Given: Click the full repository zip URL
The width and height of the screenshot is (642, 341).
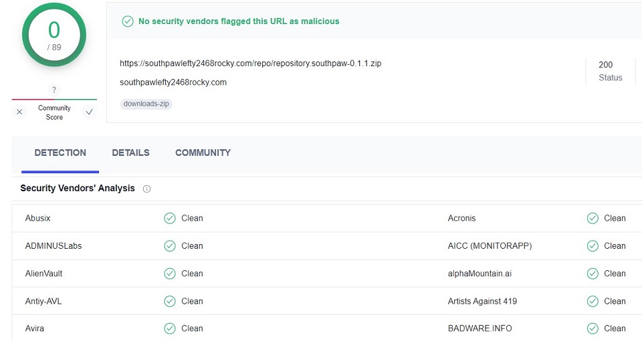Looking at the screenshot, I should [x=251, y=64].
